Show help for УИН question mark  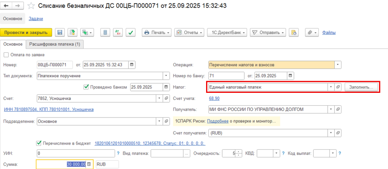point(119,153)
